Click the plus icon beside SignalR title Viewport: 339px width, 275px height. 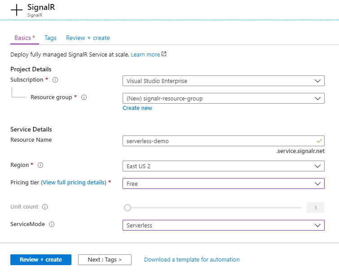(x=17, y=10)
